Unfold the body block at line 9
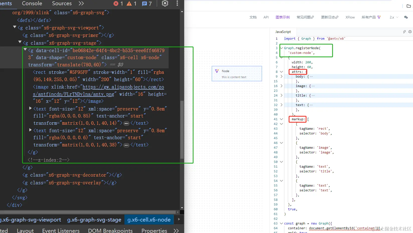Screen dimensions: 413x233 282,77
